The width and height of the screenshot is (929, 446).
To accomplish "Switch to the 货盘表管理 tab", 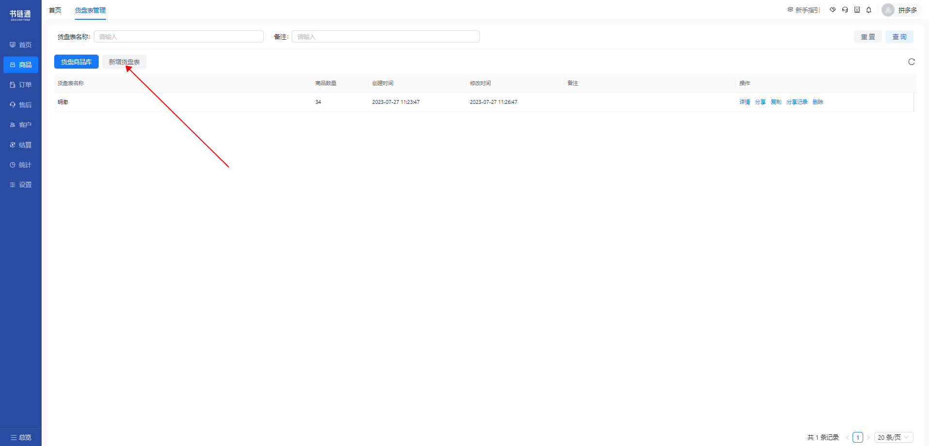I will 90,10.
